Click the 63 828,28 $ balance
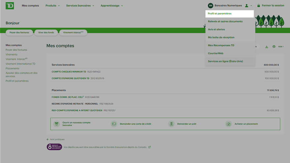This screenshot has width=290, height=163. (273, 110)
